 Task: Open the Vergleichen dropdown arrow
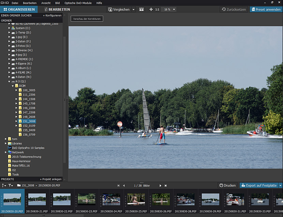(x=133, y=10)
